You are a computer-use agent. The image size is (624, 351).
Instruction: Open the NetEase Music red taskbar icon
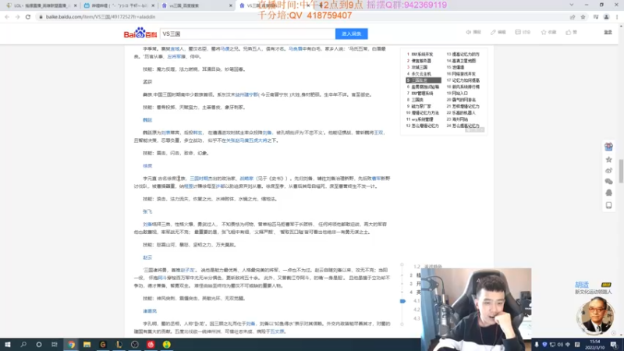[151, 345]
